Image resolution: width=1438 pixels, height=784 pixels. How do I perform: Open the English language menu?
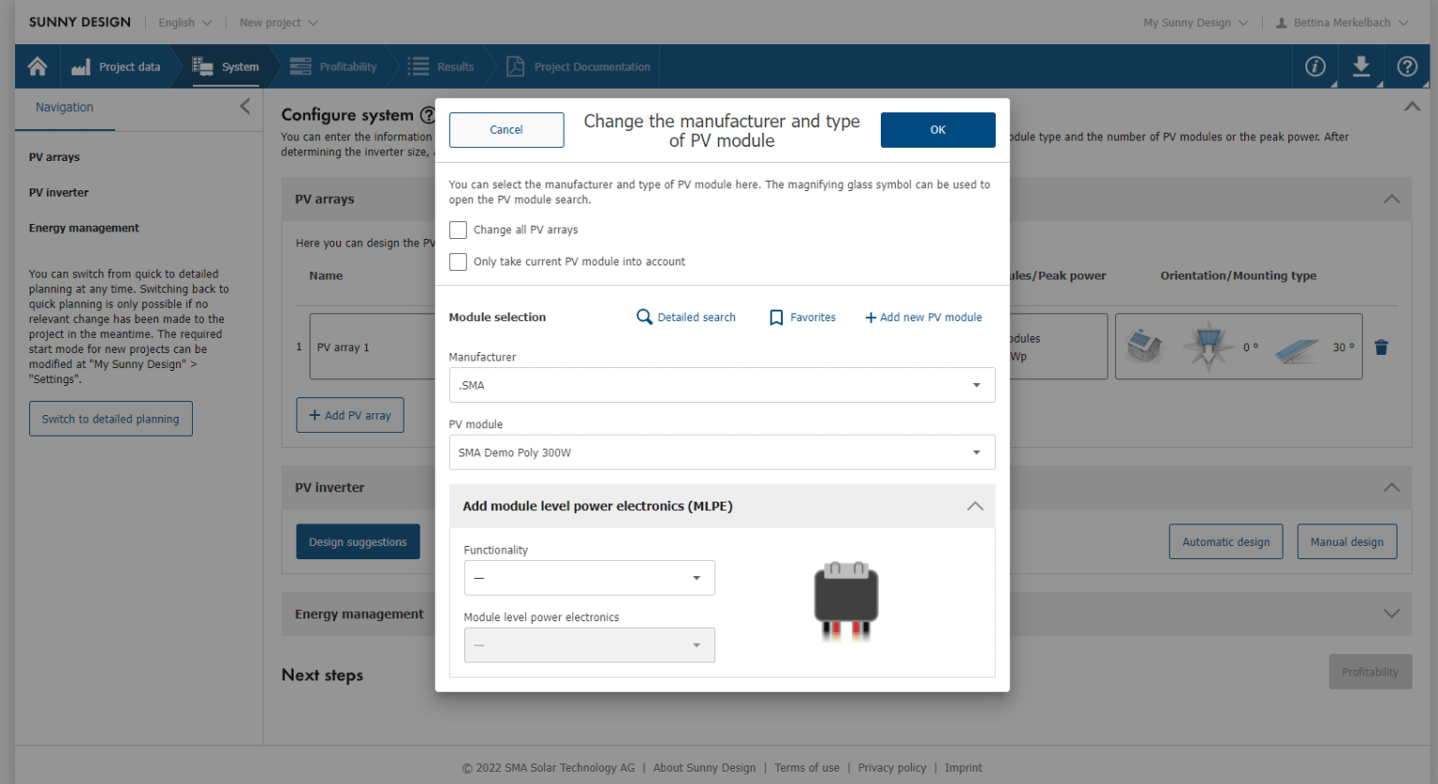point(184,22)
